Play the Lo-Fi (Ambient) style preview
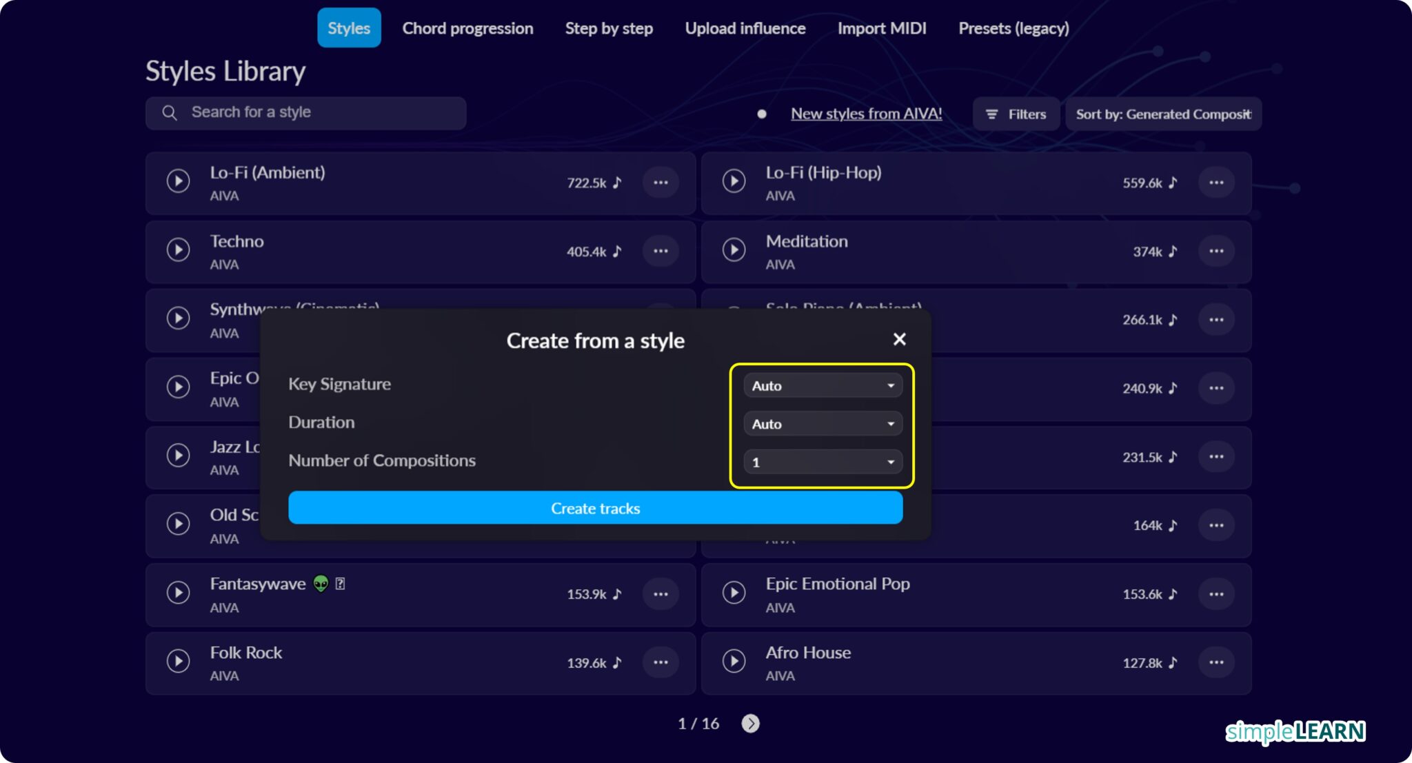 (x=178, y=181)
